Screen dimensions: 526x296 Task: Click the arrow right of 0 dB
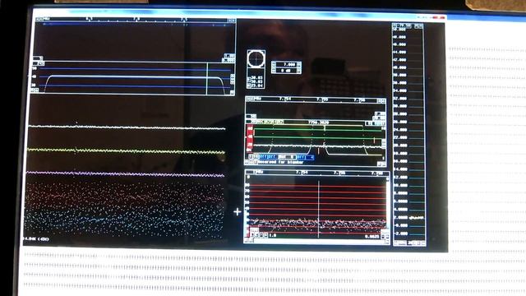pyautogui.click(x=298, y=71)
